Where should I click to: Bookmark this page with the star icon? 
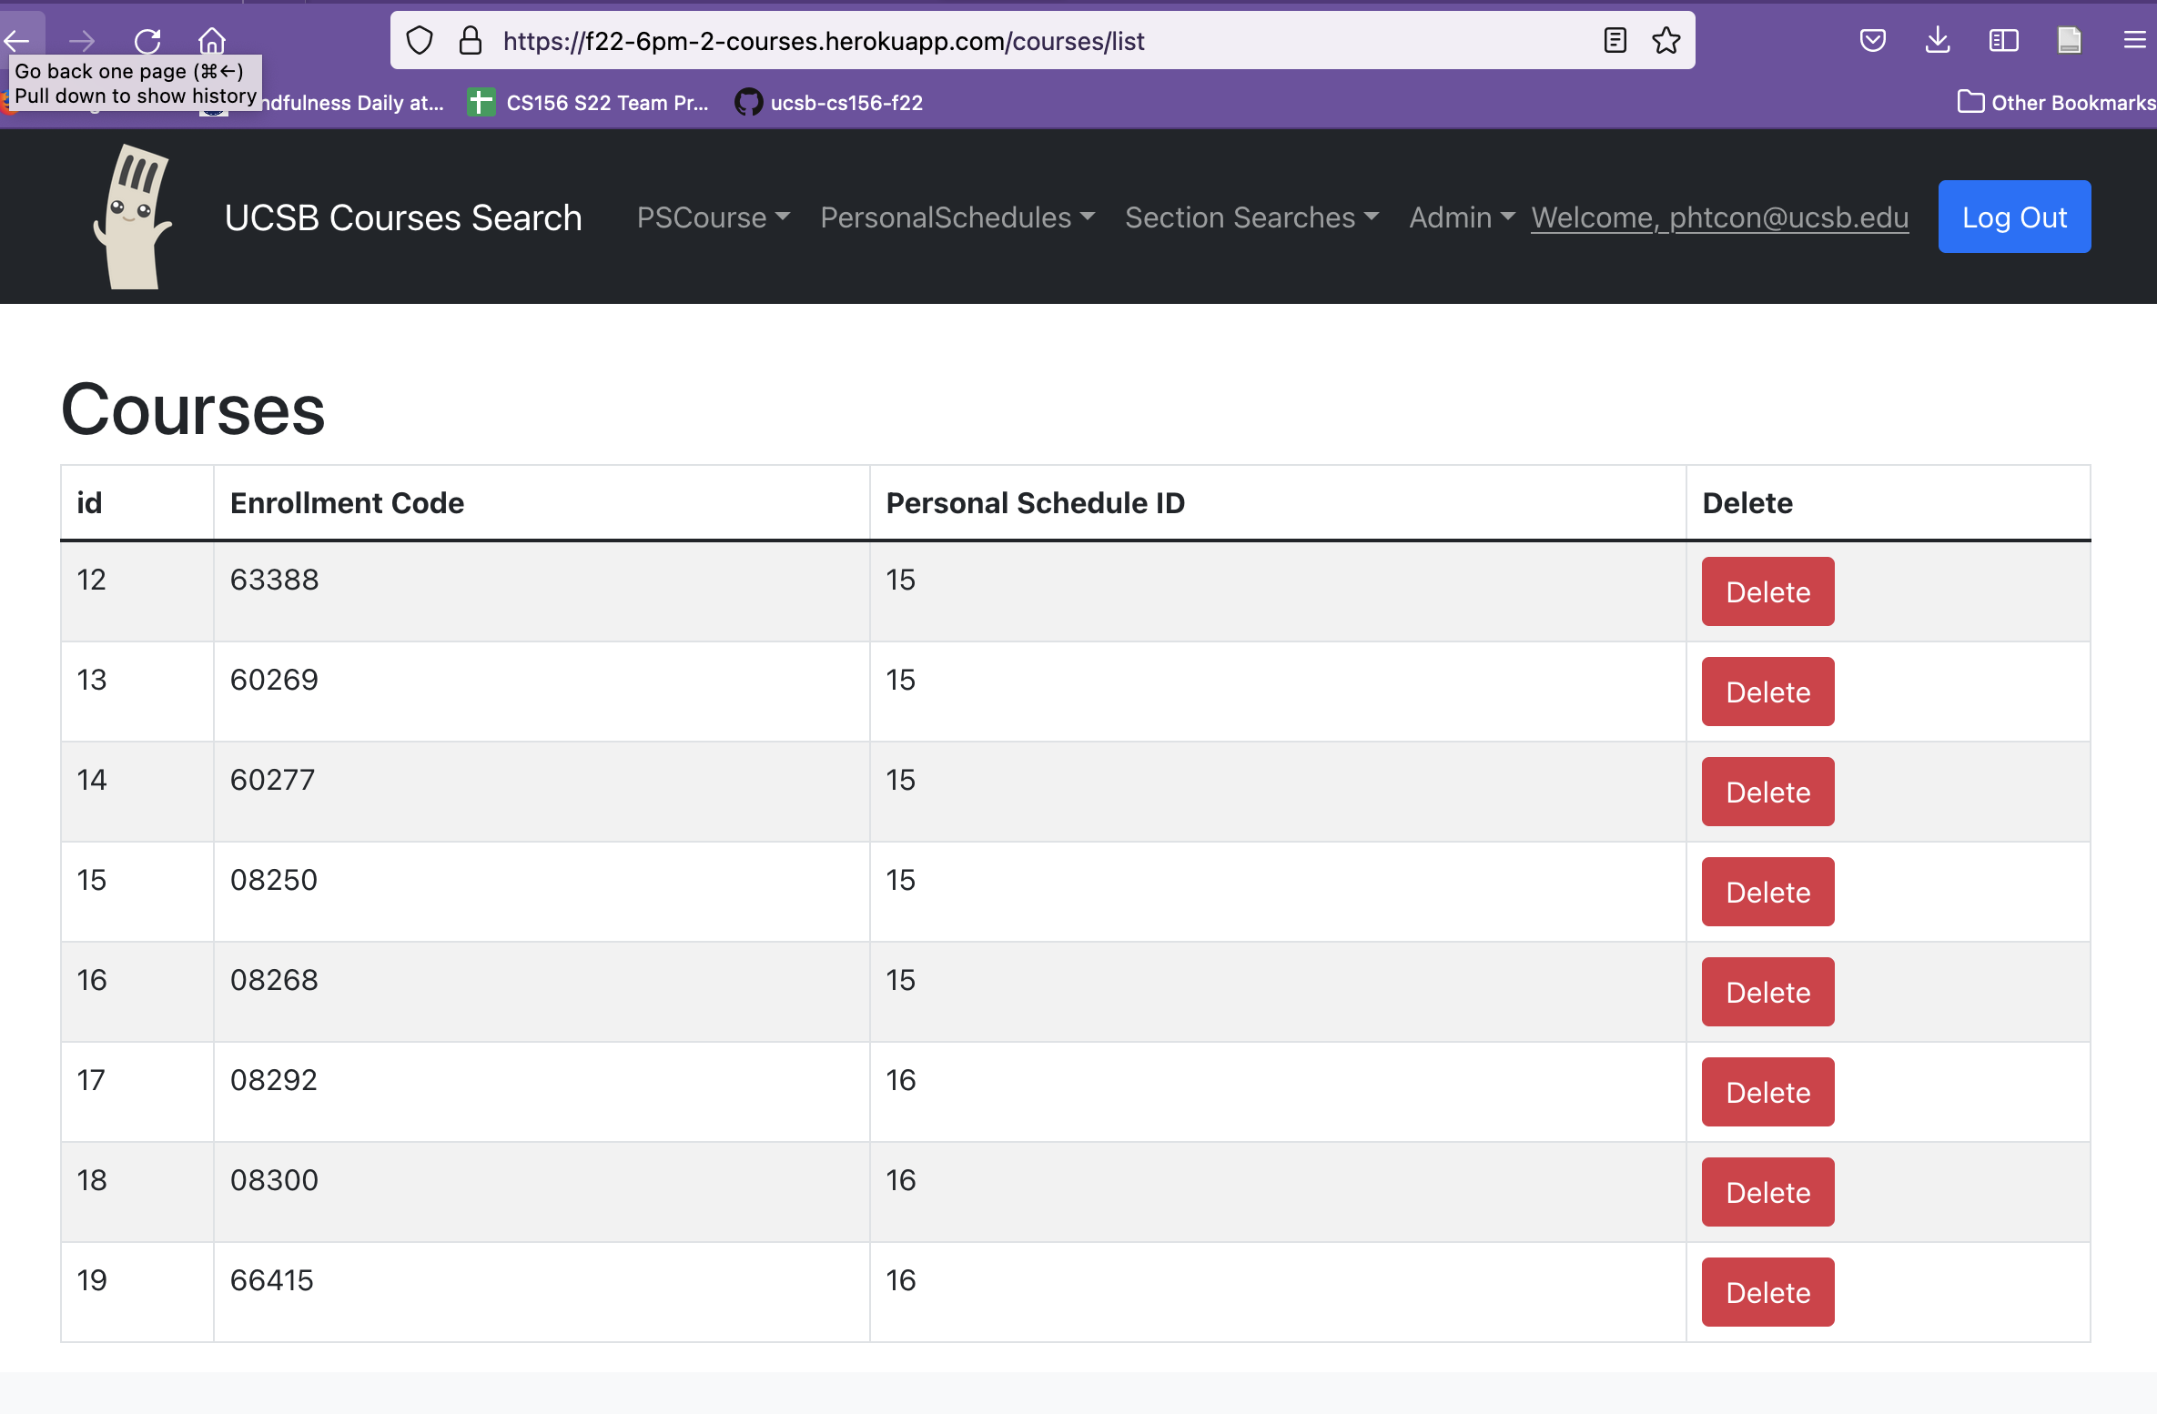[x=1666, y=40]
